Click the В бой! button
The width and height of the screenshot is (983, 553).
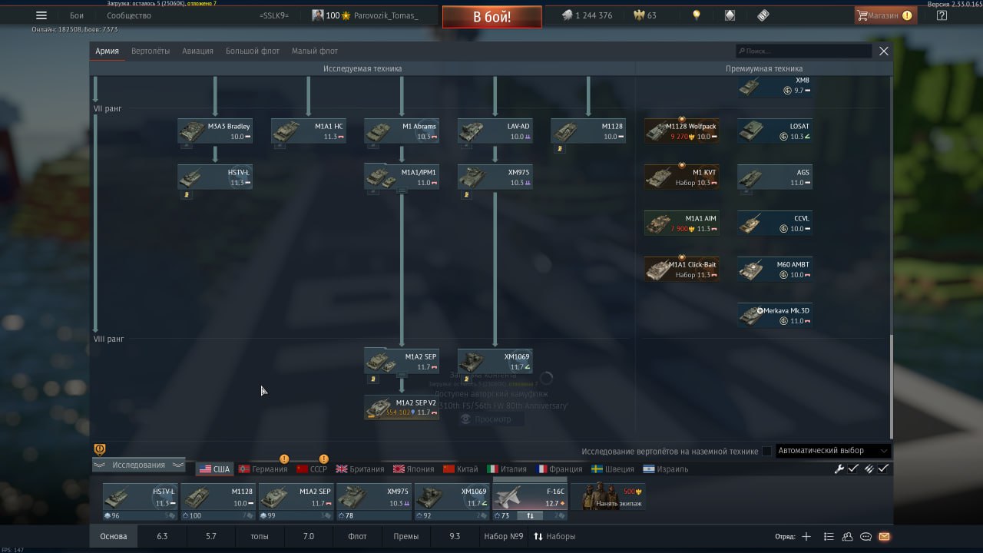(x=491, y=17)
